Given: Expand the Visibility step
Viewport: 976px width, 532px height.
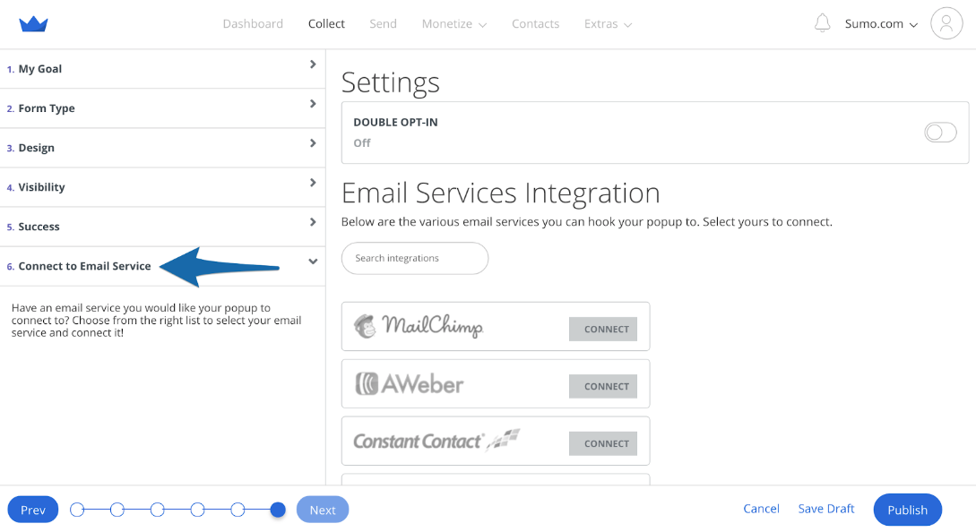Looking at the screenshot, I should (162, 187).
